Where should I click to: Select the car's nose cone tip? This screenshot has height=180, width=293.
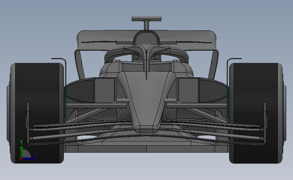click(147, 129)
